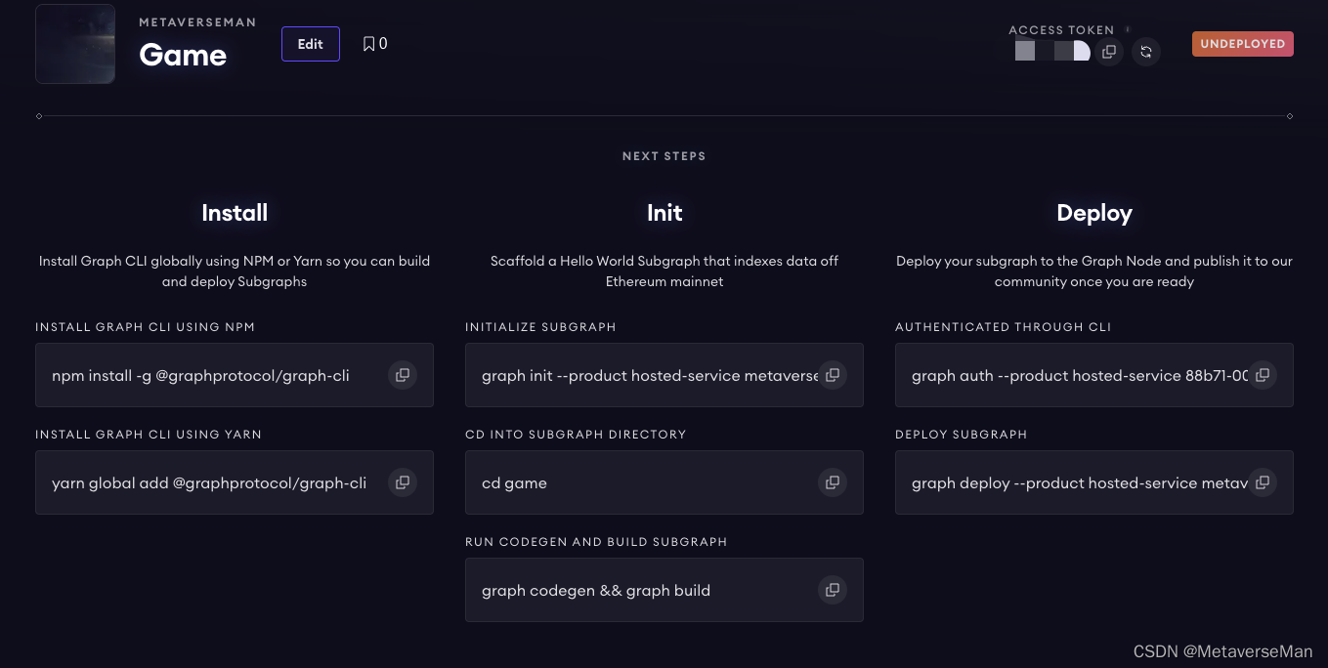The height and width of the screenshot is (668, 1328).
Task: Click the Edit button
Action: (311, 44)
